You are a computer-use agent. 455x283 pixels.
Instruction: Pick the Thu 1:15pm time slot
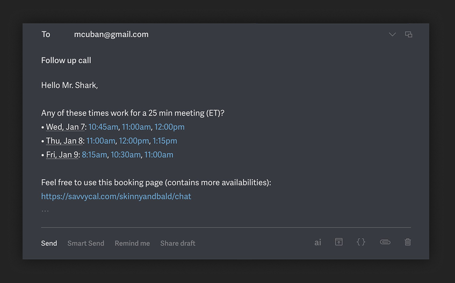tap(165, 141)
